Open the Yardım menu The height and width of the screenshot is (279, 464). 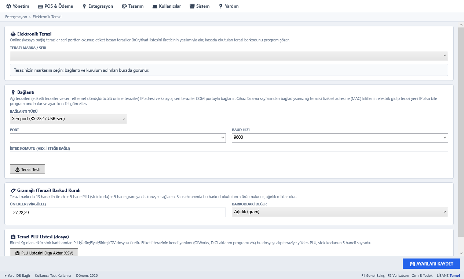[x=229, y=6]
